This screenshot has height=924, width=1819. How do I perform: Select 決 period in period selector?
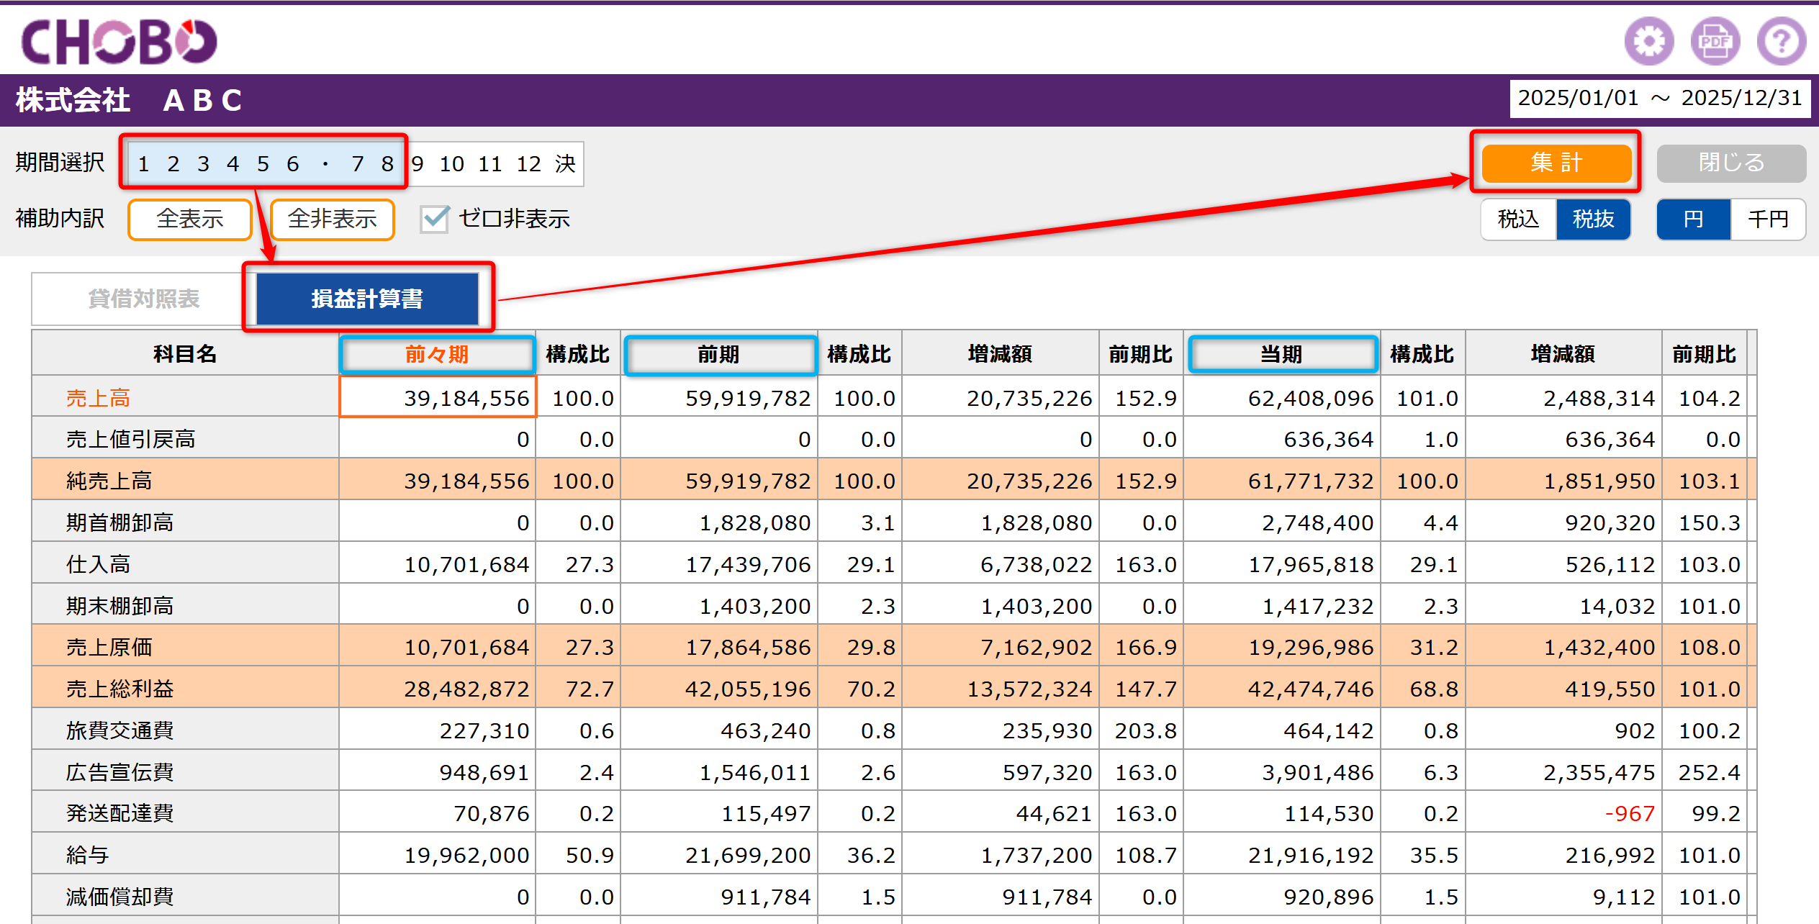565,164
